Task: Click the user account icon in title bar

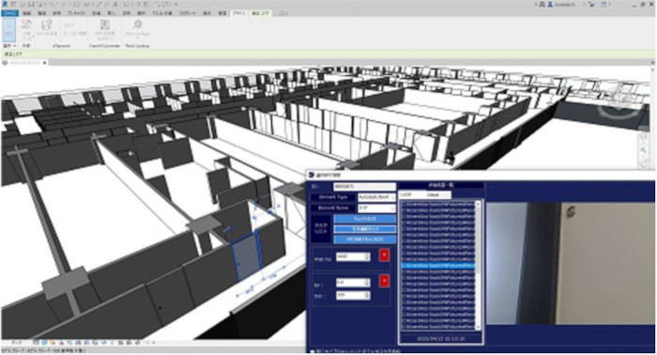Action: pos(550,4)
